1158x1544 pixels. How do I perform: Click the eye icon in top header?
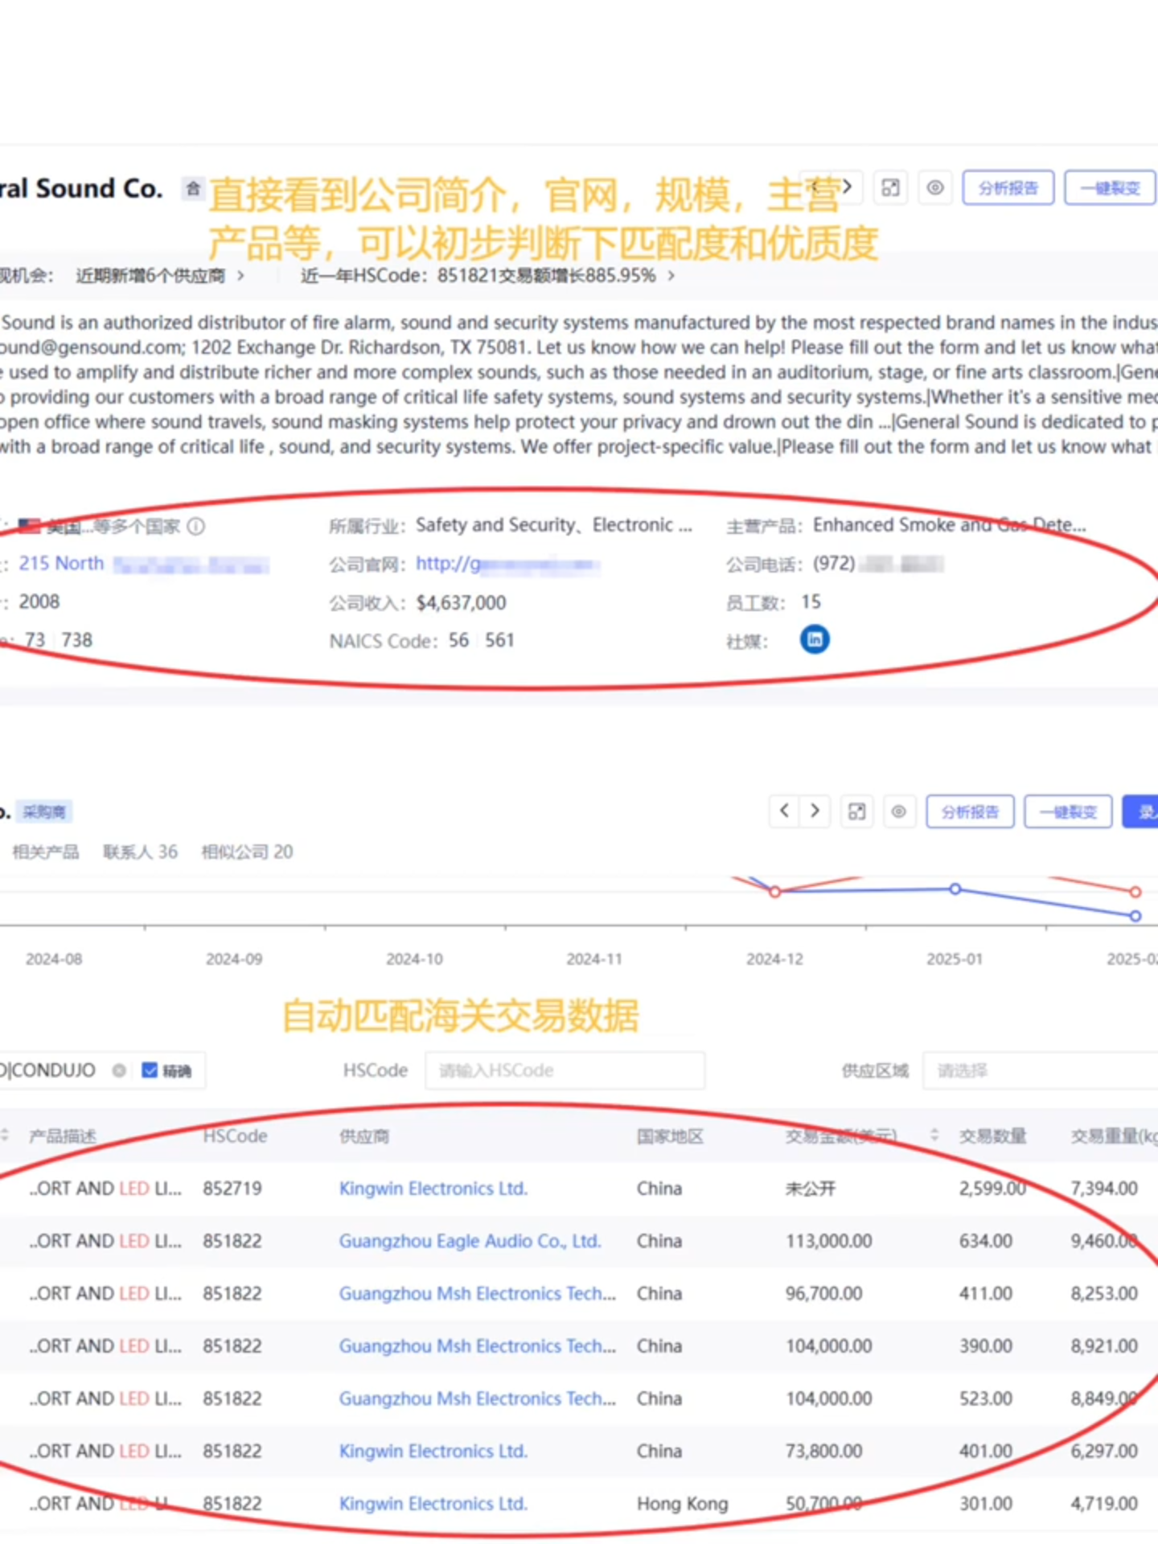tap(935, 188)
